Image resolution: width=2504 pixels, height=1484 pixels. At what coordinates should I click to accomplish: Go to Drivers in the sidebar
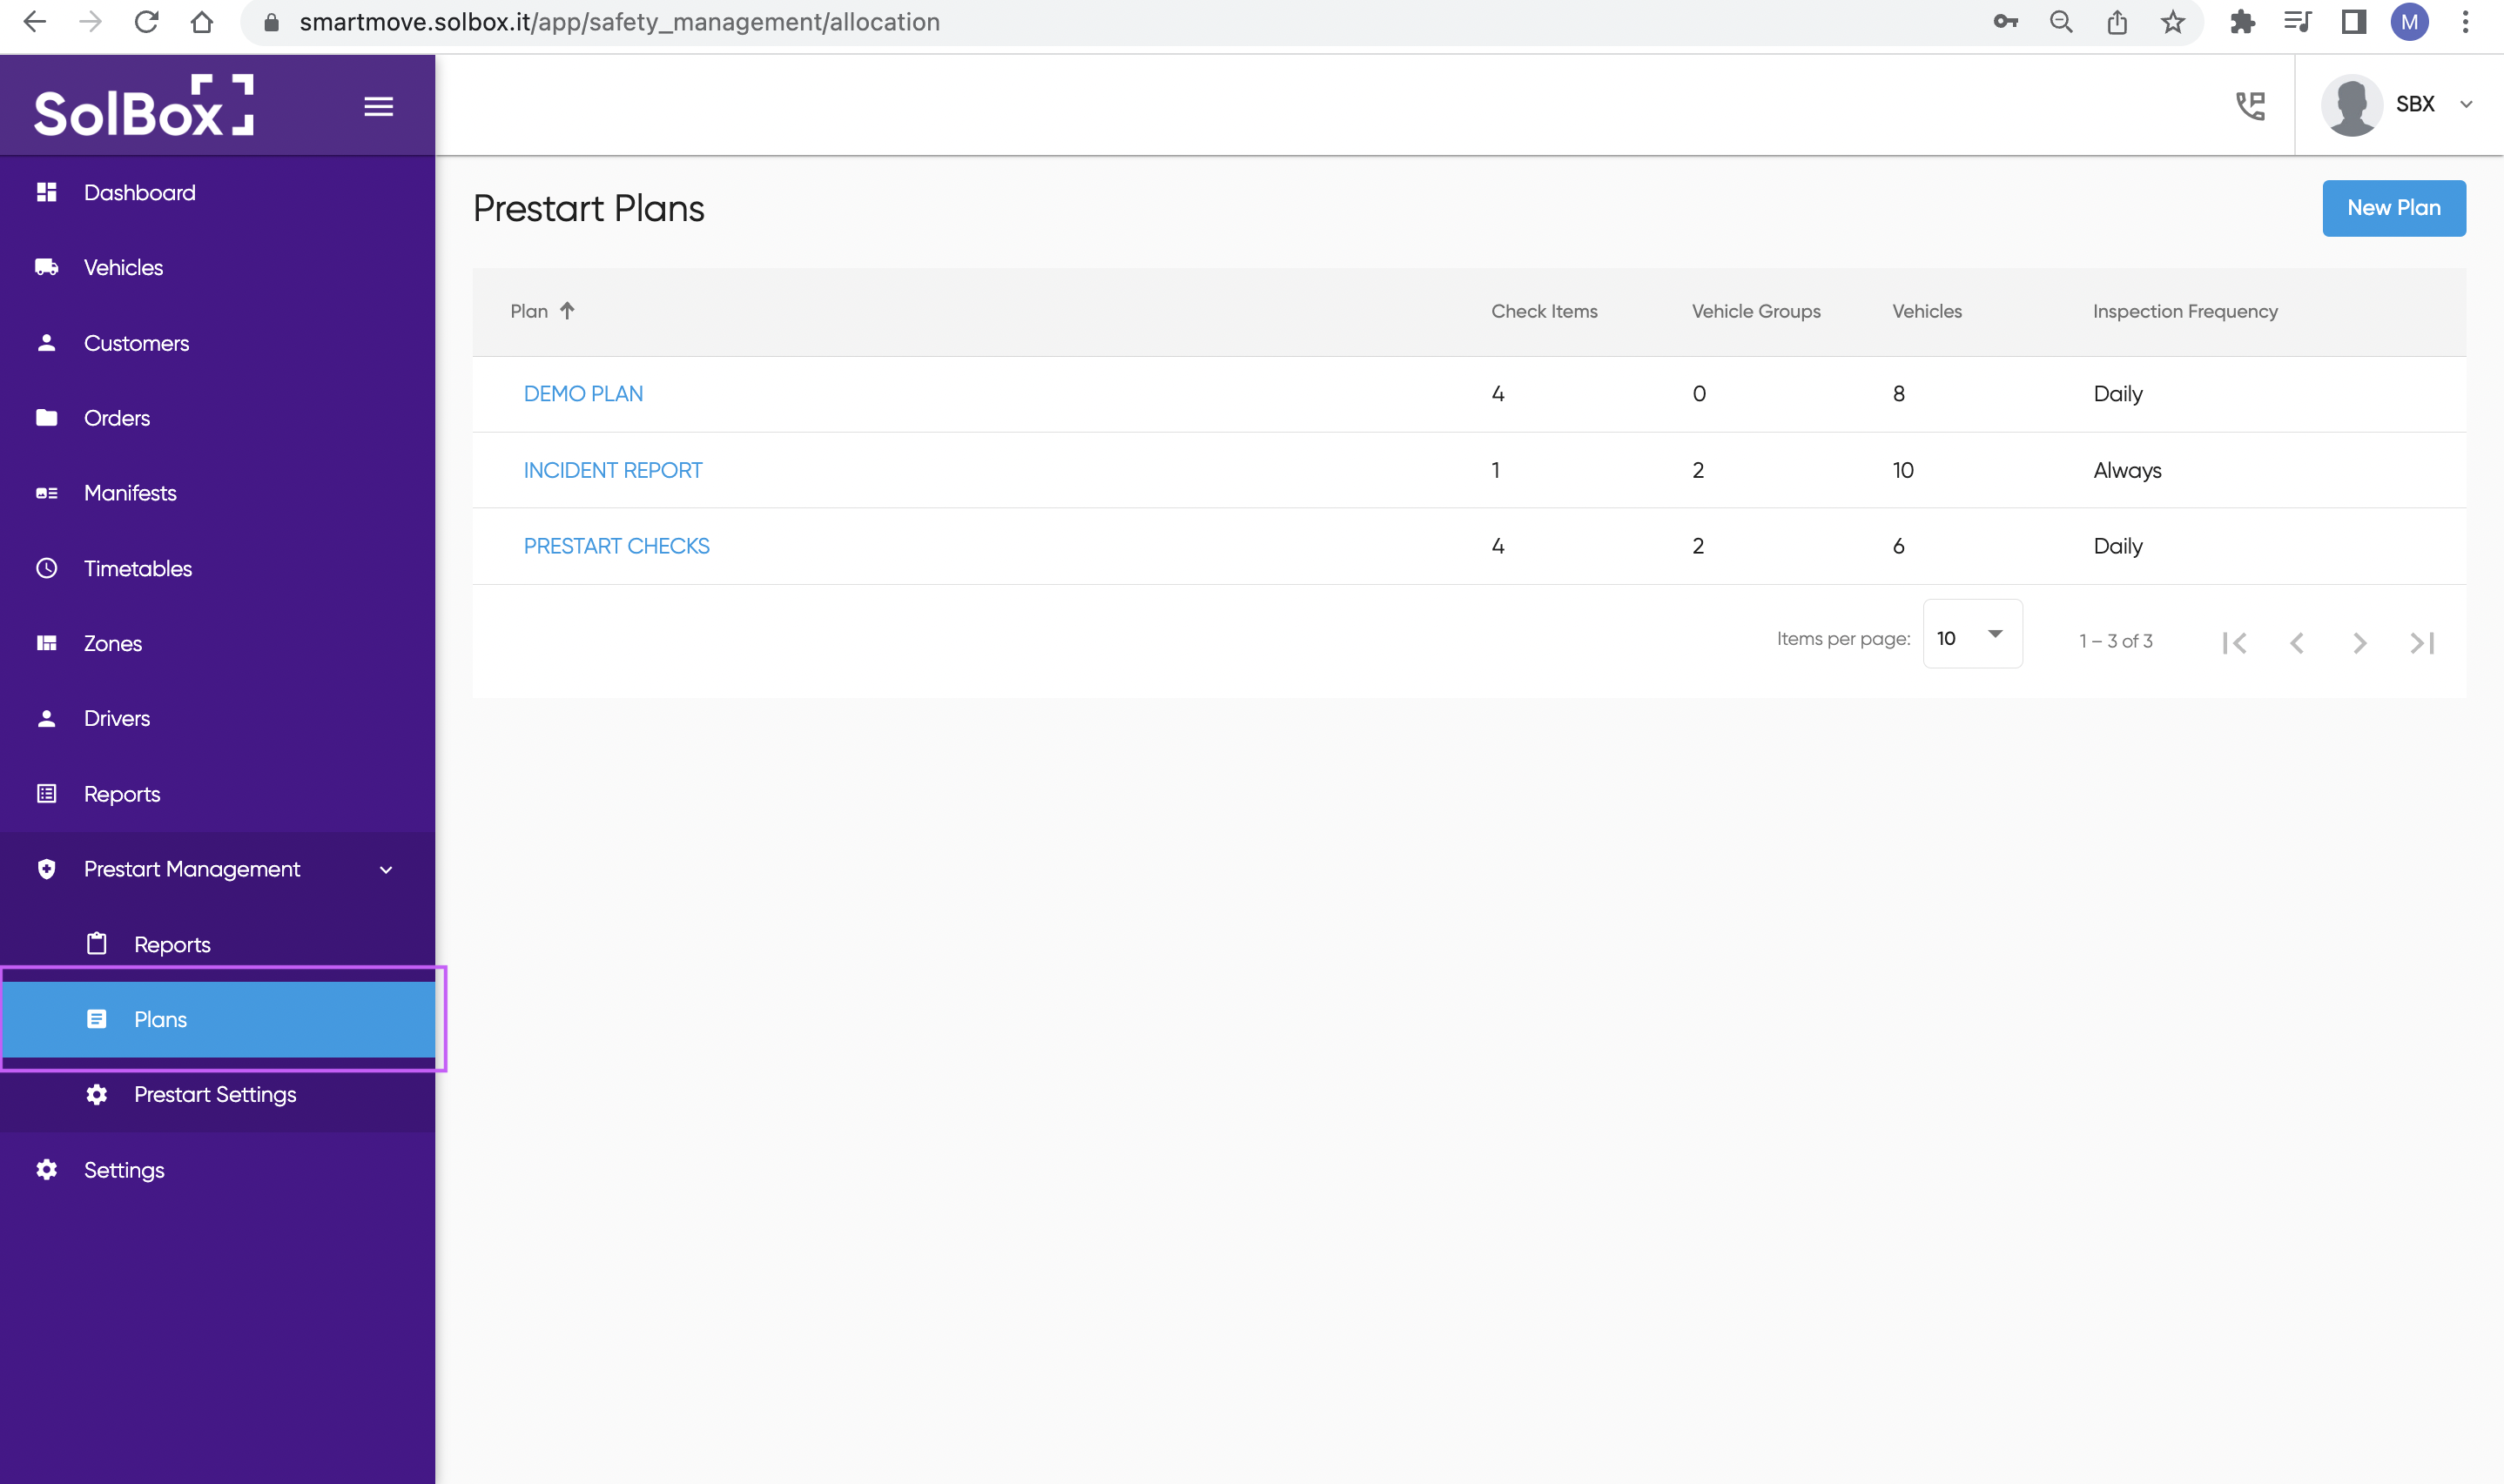pos(218,718)
